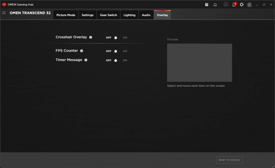Close the OMEN Gaming Hub window
Viewport: 275px width, 168px height.
(x=271, y=5)
